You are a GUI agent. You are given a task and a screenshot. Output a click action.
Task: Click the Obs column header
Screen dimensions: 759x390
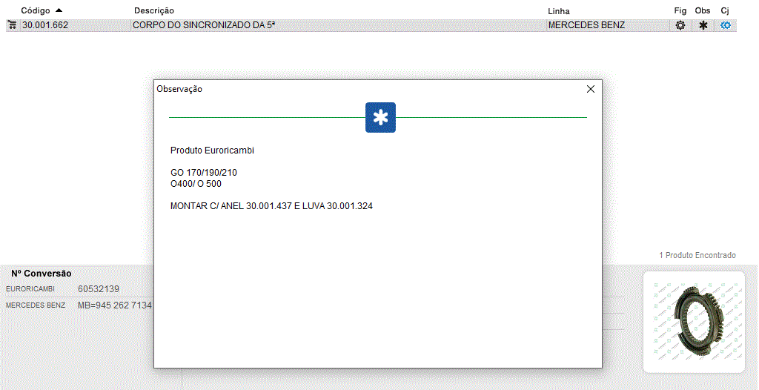pos(703,11)
